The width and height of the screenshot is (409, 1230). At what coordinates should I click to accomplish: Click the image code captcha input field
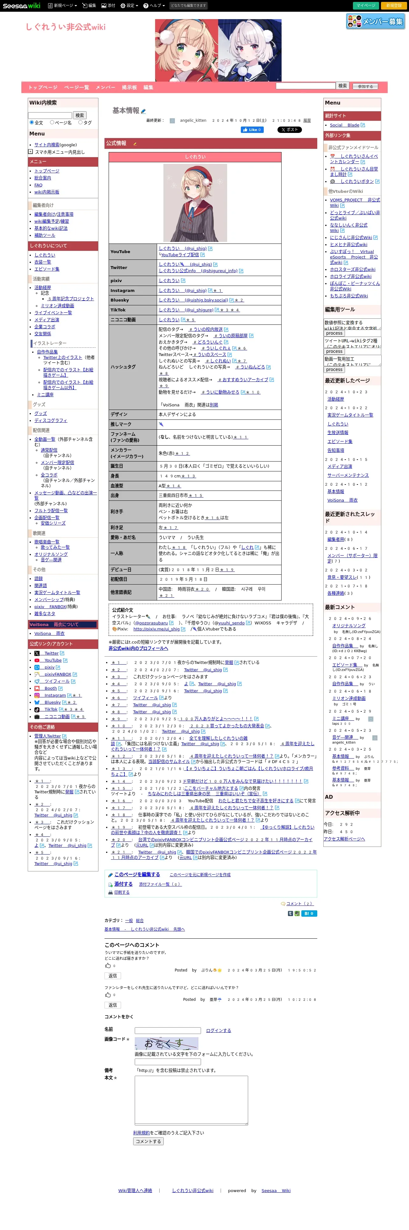click(x=168, y=1062)
